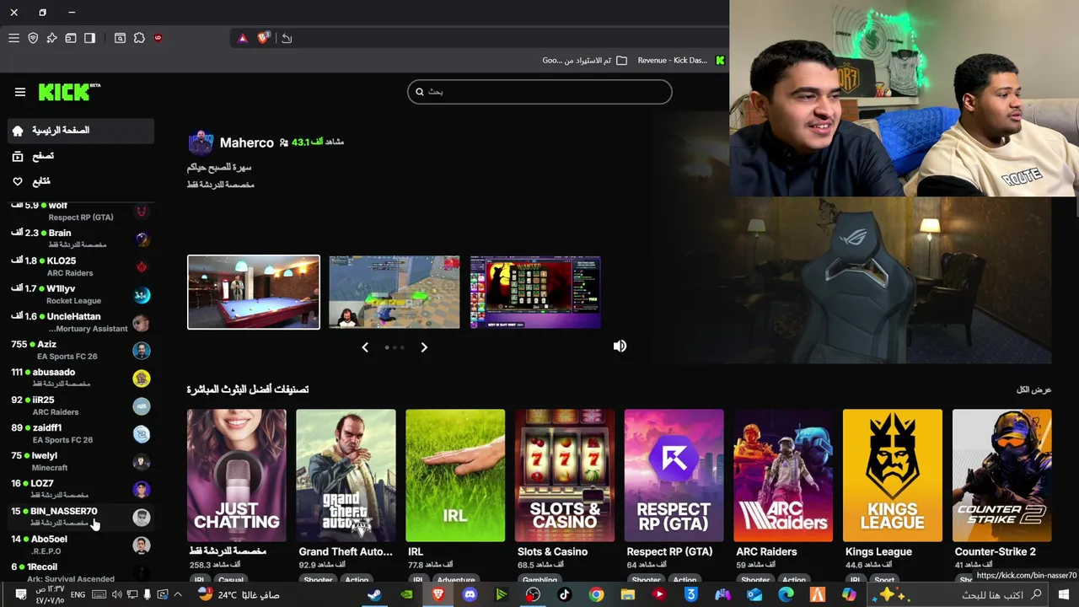The image size is (1079, 607).
Task: Click the Brave shields icon in the toolbar
Action: pos(33,38)
